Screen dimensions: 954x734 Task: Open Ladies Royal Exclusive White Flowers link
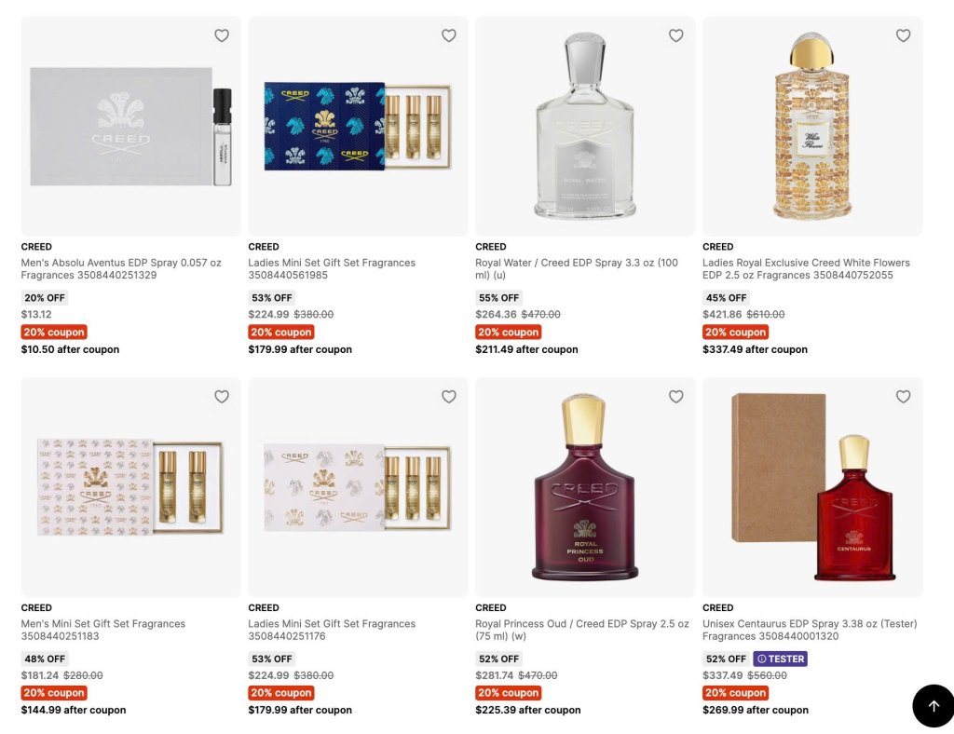806,269
